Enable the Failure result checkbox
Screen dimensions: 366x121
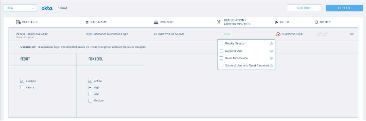(x=22, y=88)
